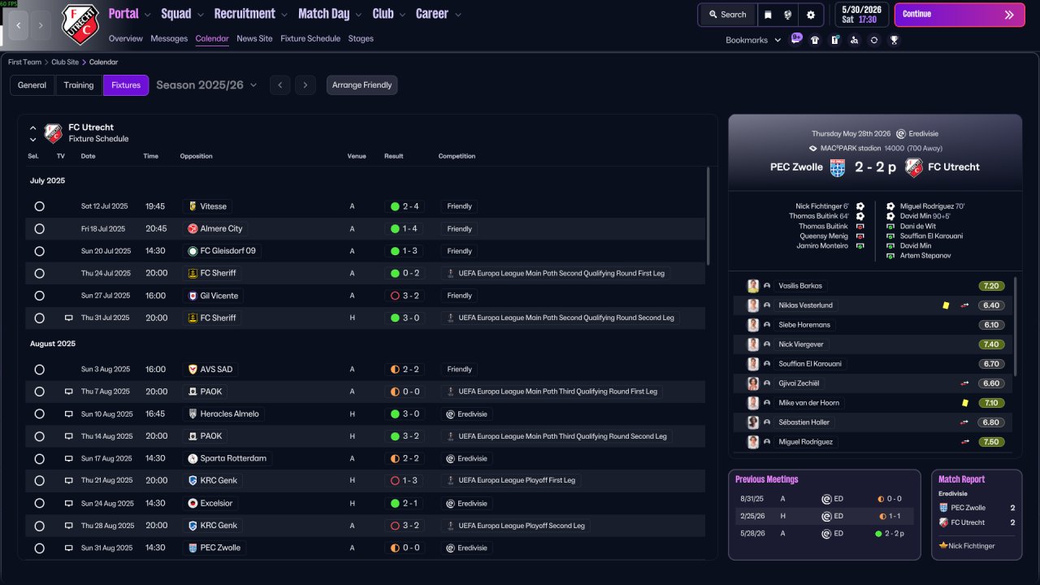This screenshot has width=1040, height=585.
Task: Click the Sparta Rotterdam club badge
Action: click(x=193, y=459)
